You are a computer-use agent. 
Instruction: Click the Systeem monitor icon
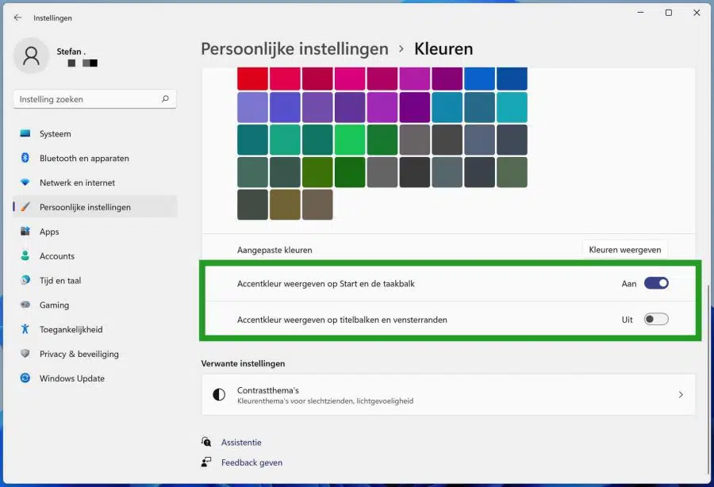(25, 133)
